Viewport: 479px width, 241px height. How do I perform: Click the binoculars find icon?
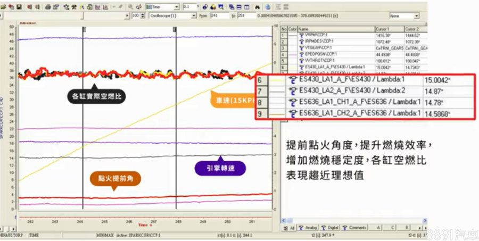pos(258,7)
